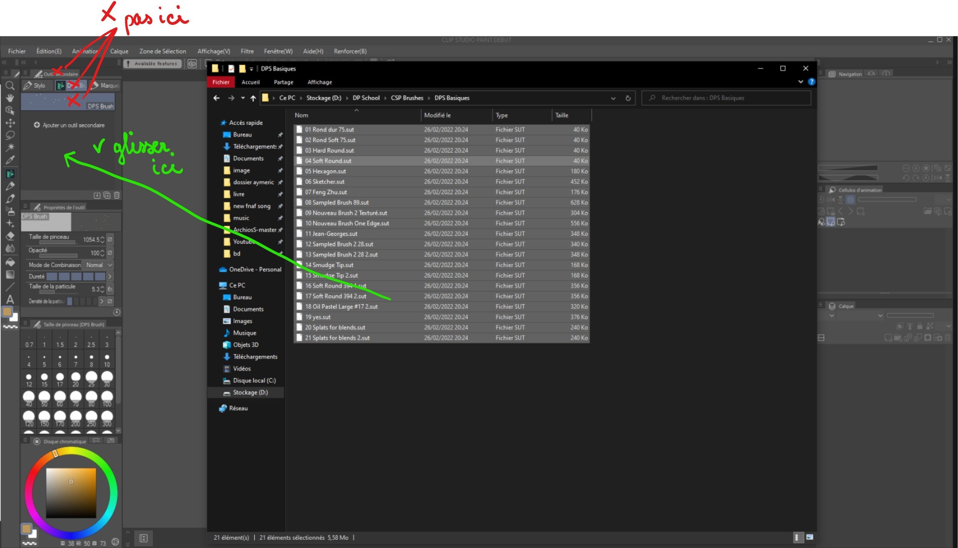The height and width of the screenshot is (548, 958).
Task: Click the sub tool trash icon
Action: coord(117,195)
